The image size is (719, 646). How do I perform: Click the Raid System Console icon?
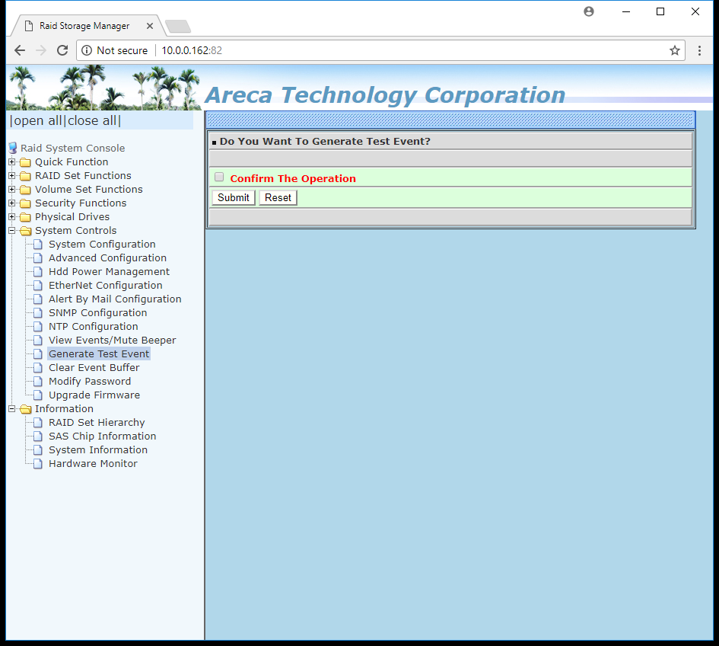tap(13, 149)
